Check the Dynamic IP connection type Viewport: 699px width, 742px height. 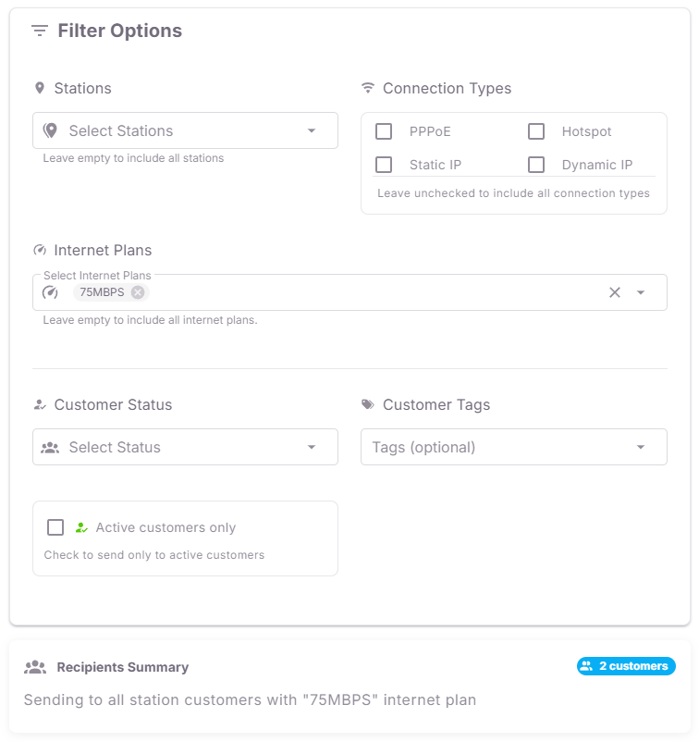tap(536, 165)
